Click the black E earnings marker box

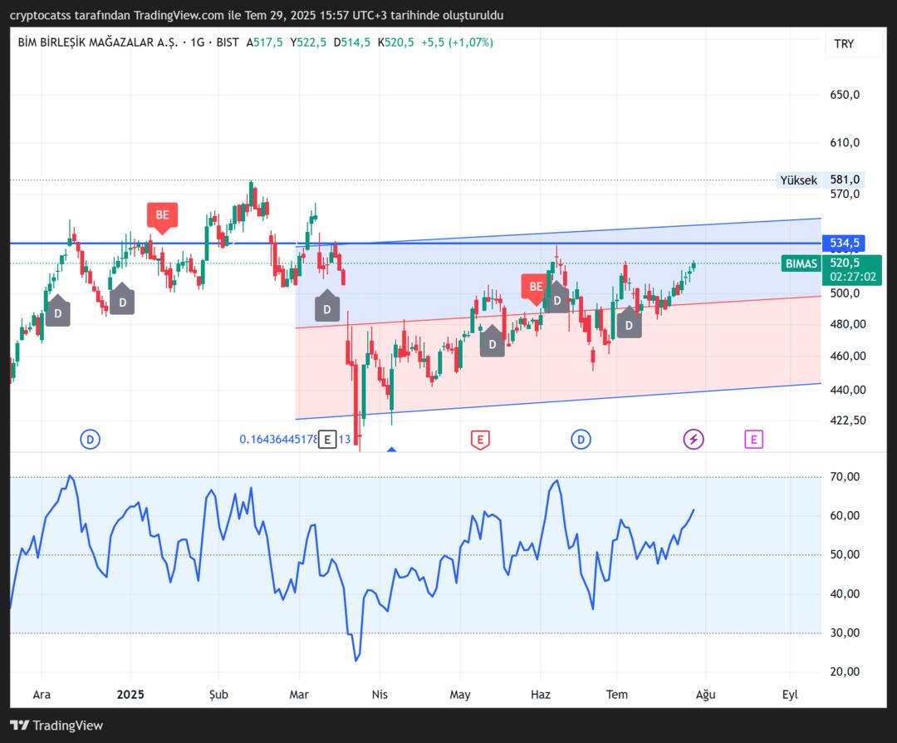pyautogui.click(x=327, y=440)
